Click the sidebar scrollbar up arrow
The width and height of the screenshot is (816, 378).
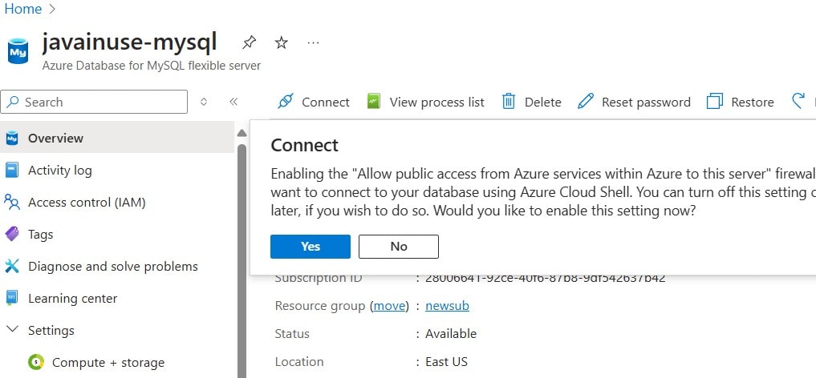pos(242,134)
